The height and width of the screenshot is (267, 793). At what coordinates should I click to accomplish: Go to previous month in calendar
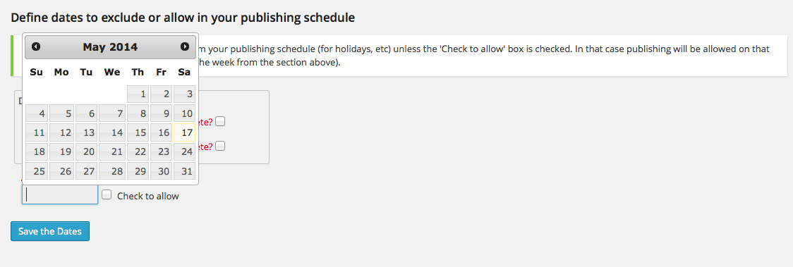pyautogui.click(x=35, y=47)
